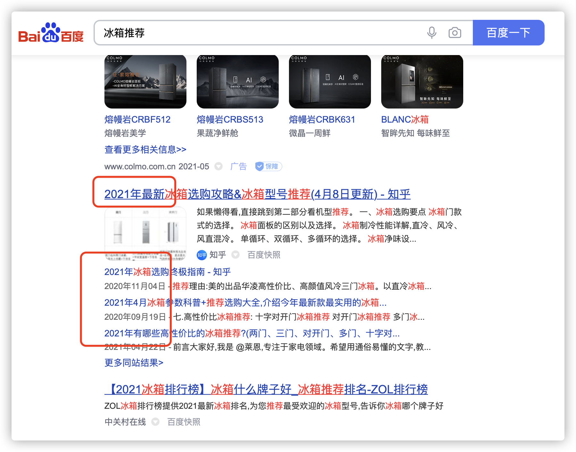The image size is (576, 452).
Task: Click 查看更多相关信息>> link
Action: tap(145, 149)
